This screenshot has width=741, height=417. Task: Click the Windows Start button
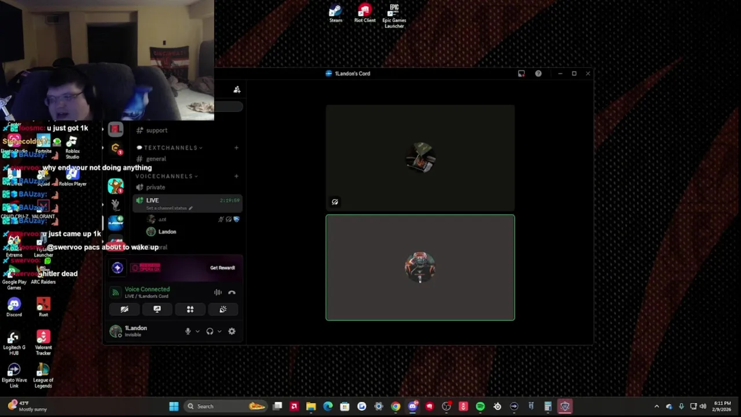[174, 407]
